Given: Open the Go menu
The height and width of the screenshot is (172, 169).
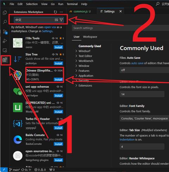Looking at the screenshot, I should [53, 4].
